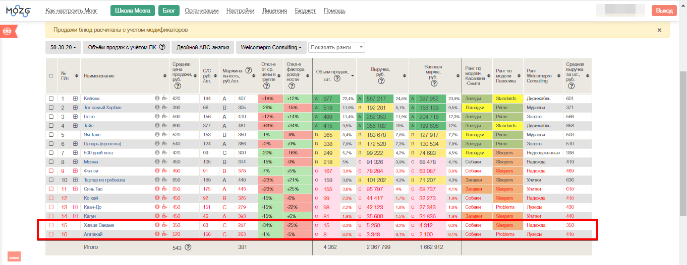Click the info icon for Кейкам
Viewport: 687px width, 265px height.
157,99
